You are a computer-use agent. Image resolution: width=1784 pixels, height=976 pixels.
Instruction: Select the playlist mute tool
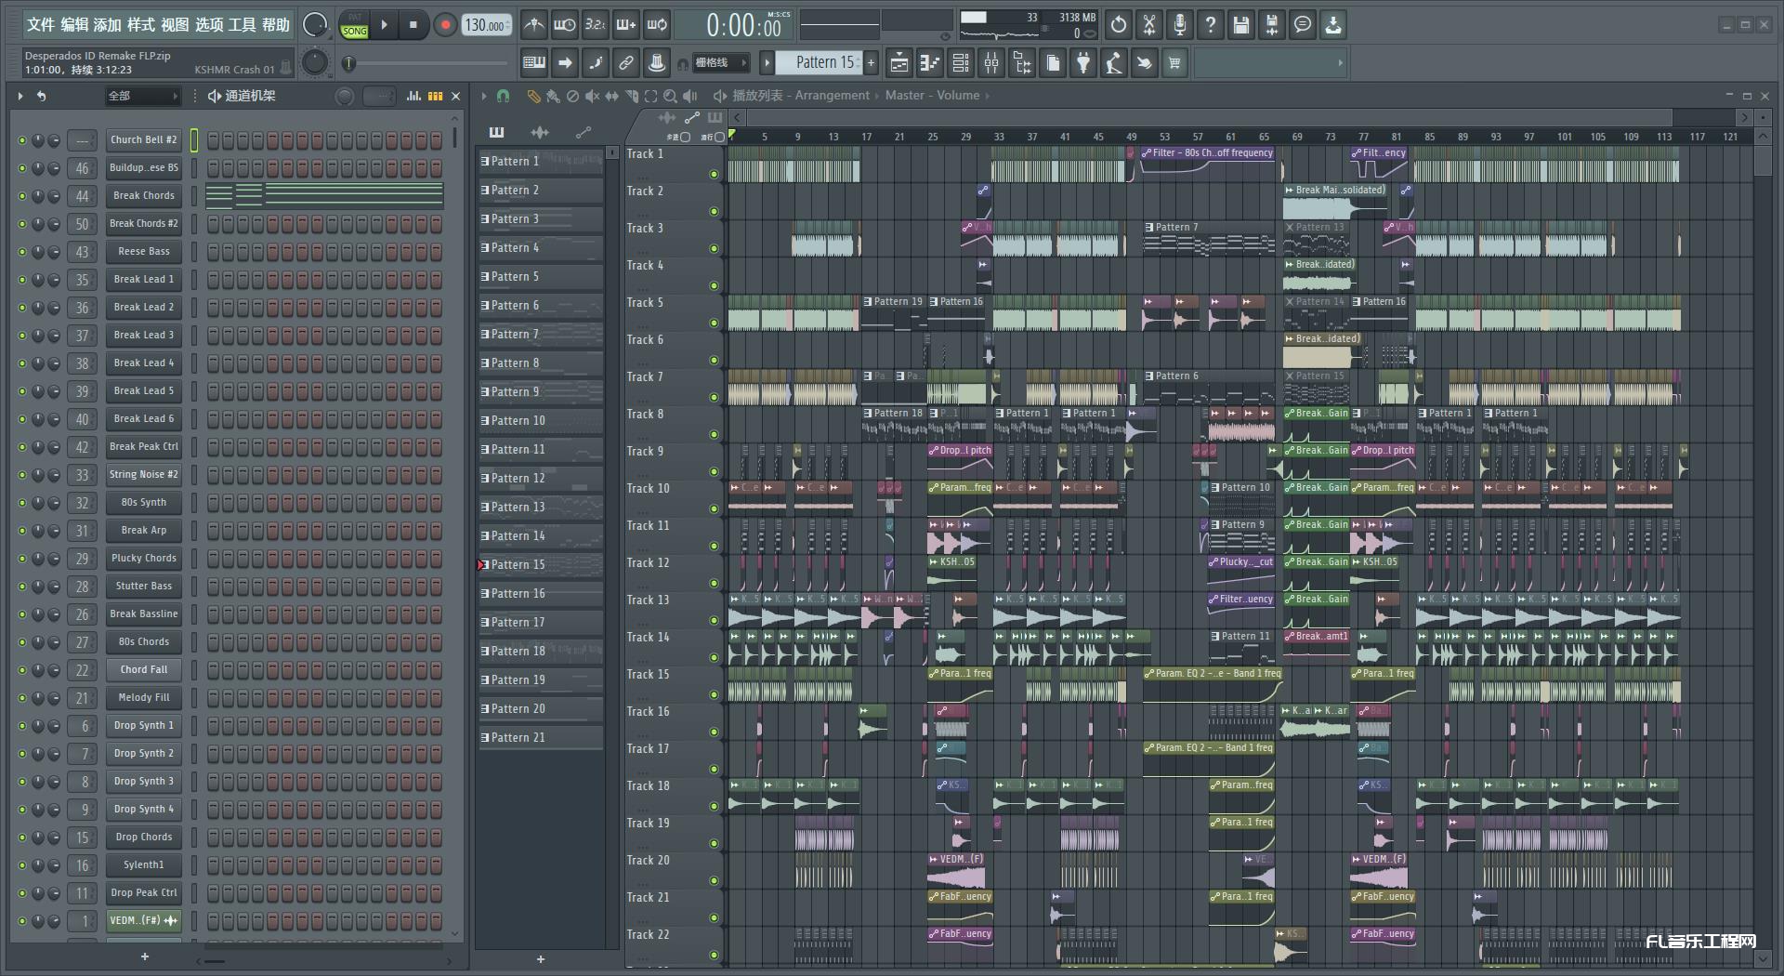point(592,96)
